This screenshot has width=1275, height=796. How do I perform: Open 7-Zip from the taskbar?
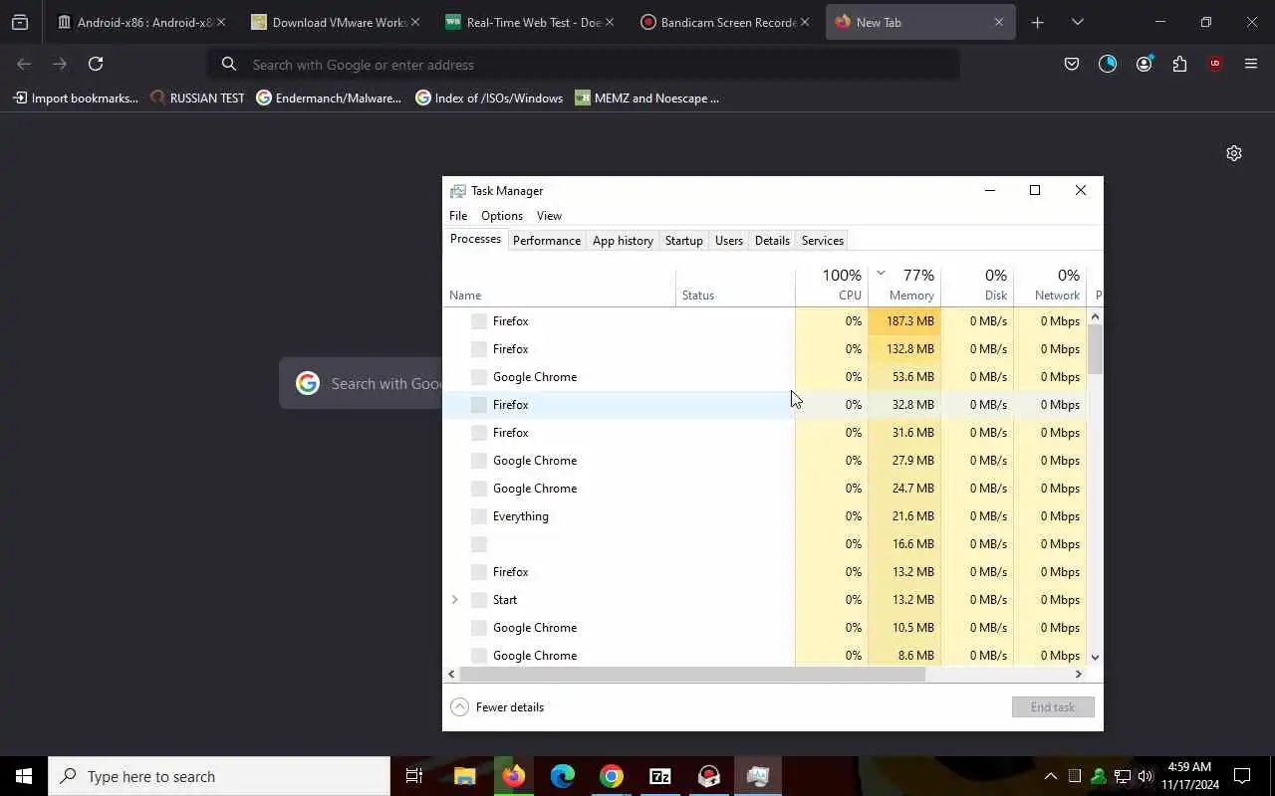pos(660,776)
